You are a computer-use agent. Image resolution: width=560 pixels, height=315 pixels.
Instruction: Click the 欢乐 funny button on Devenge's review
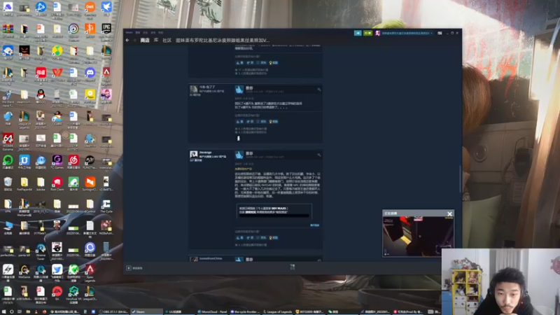(x=261, y=237)
